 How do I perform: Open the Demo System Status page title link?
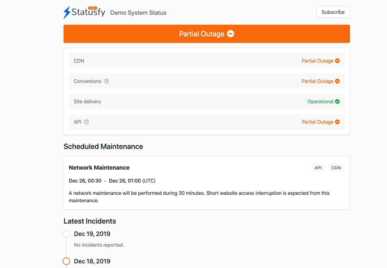pos(138,13)
